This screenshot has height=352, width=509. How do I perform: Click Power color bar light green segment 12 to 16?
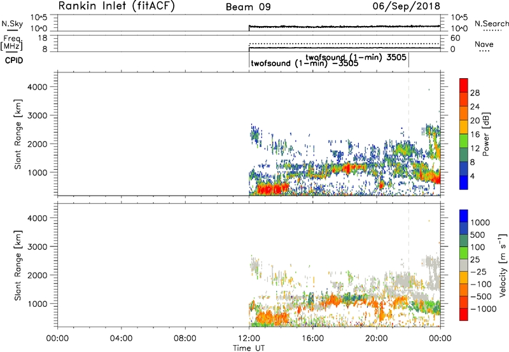[464, 141]
